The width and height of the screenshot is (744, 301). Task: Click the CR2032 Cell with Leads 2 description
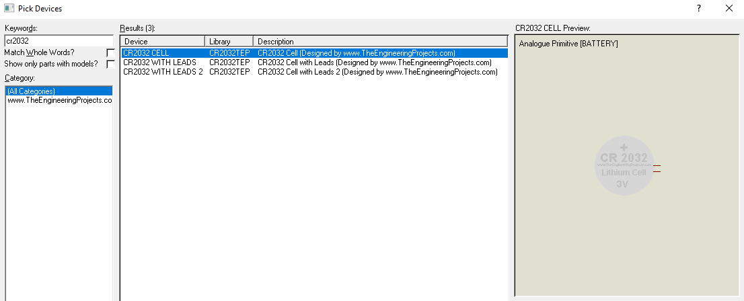(377, 72)
